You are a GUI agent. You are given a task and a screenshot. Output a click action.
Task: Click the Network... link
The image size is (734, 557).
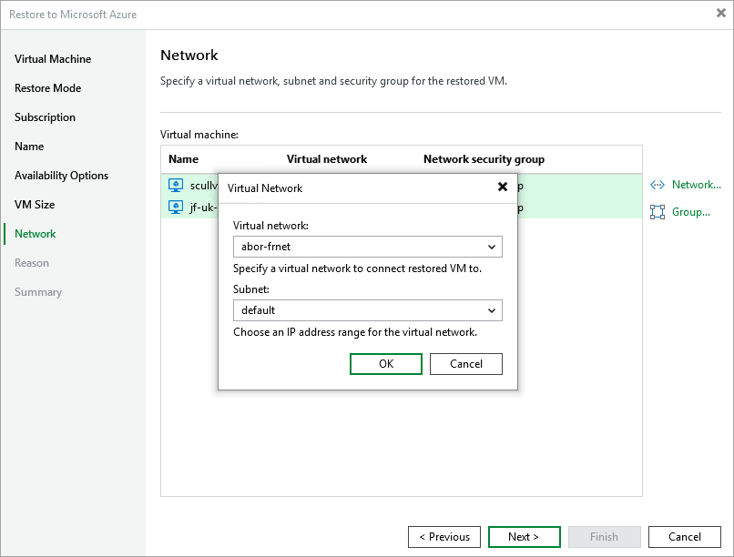[696, 185]
